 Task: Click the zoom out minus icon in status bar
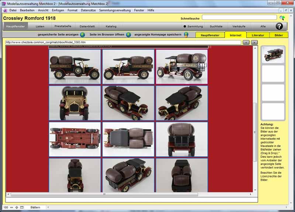coord(12,208)
